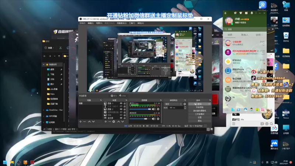Select the 场景 entry in the Scenes list
The image size is (295, 166).
coord(90,103)
